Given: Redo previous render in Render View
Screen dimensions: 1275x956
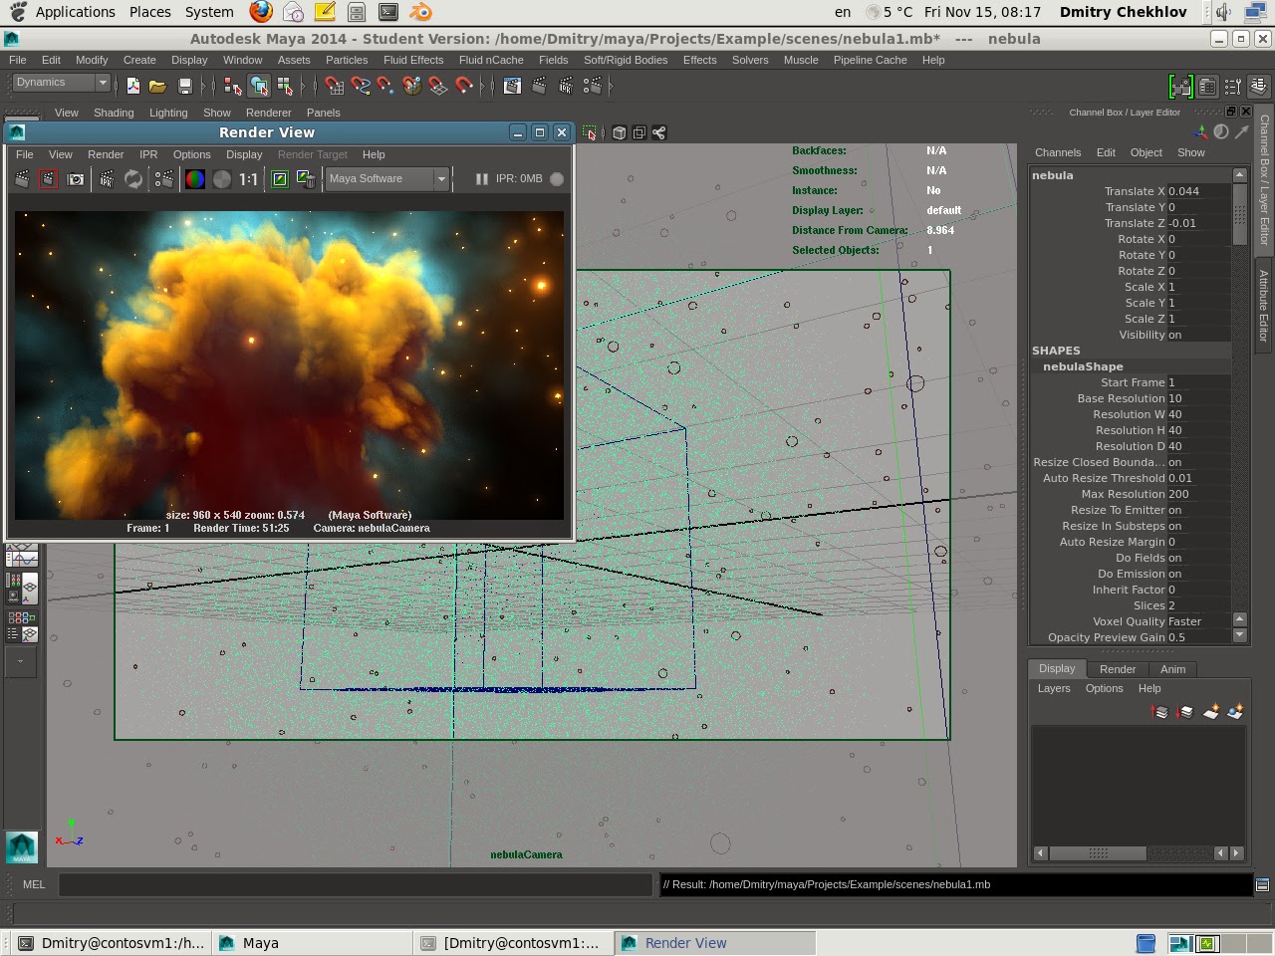Looking at the screenshot, I should click(x=22, y=179).
